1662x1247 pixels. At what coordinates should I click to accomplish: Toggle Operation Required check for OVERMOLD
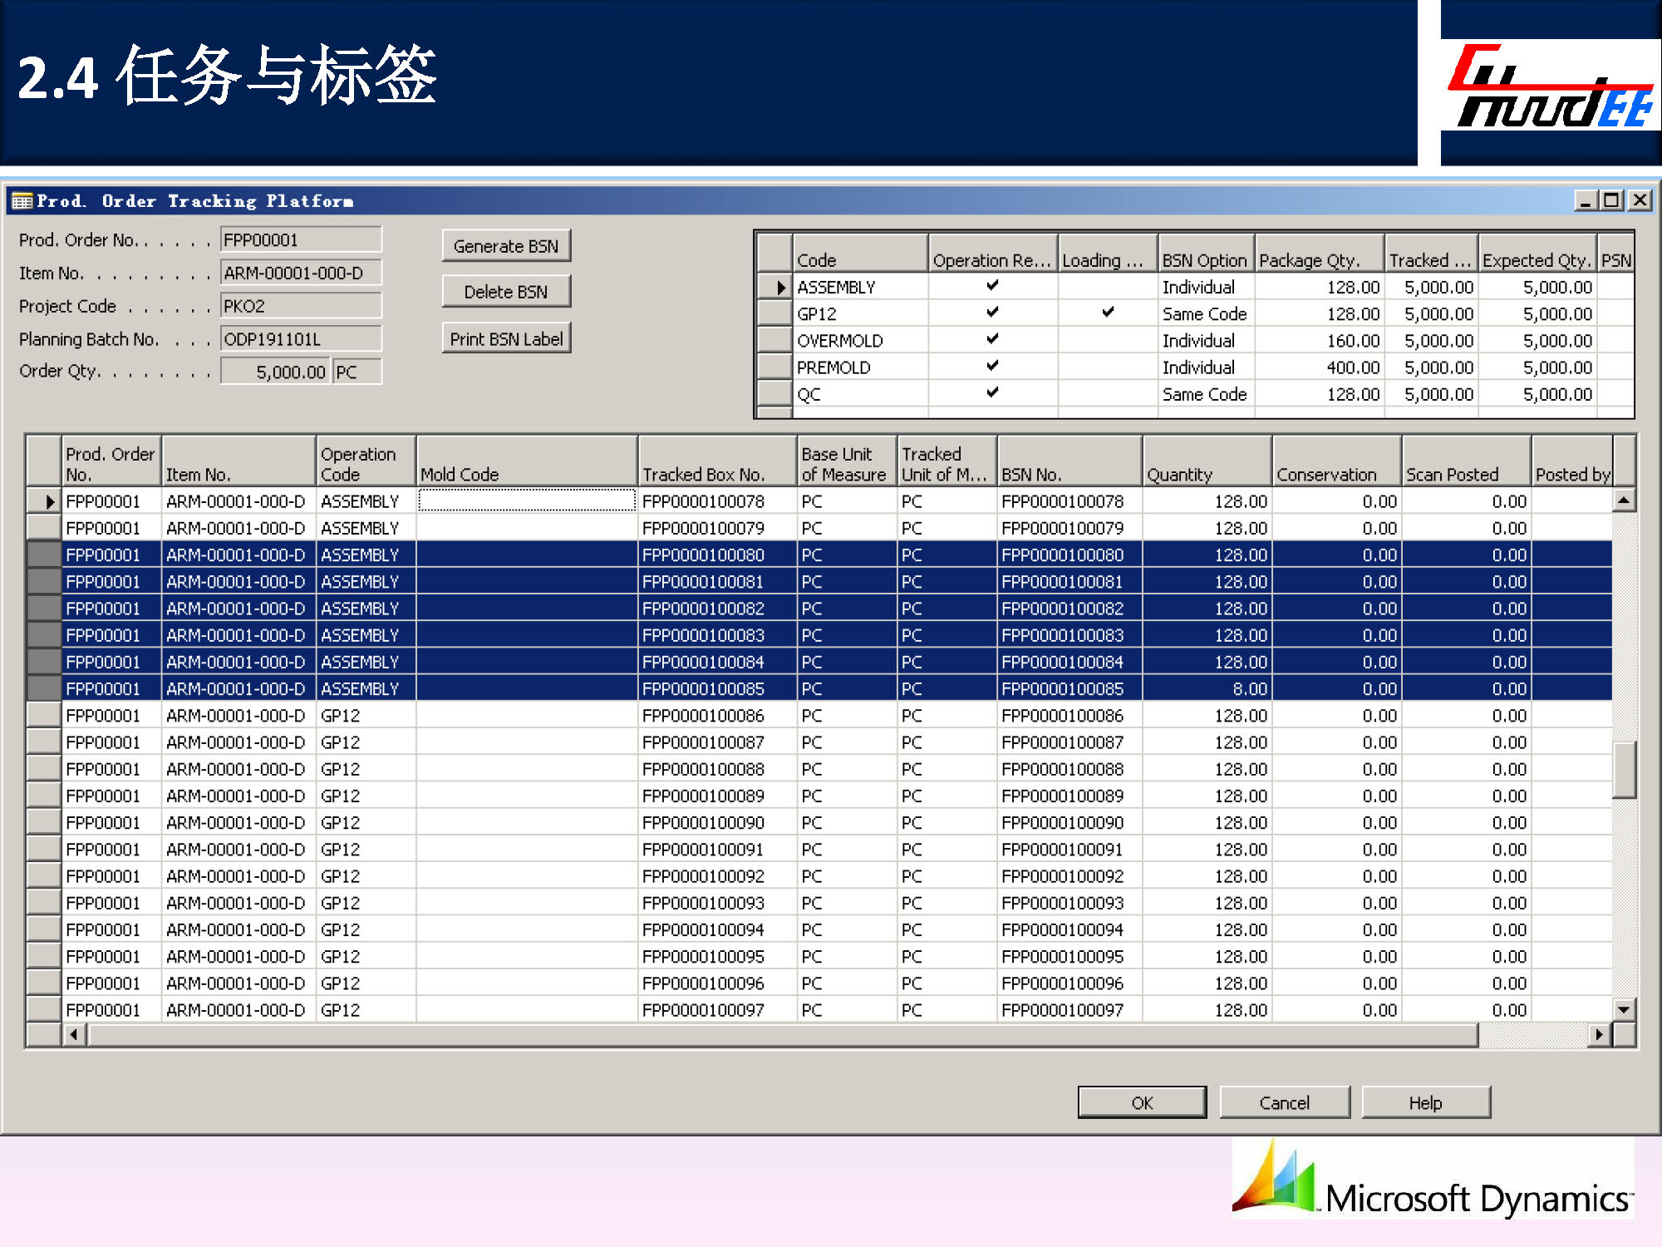click(992, 339)
